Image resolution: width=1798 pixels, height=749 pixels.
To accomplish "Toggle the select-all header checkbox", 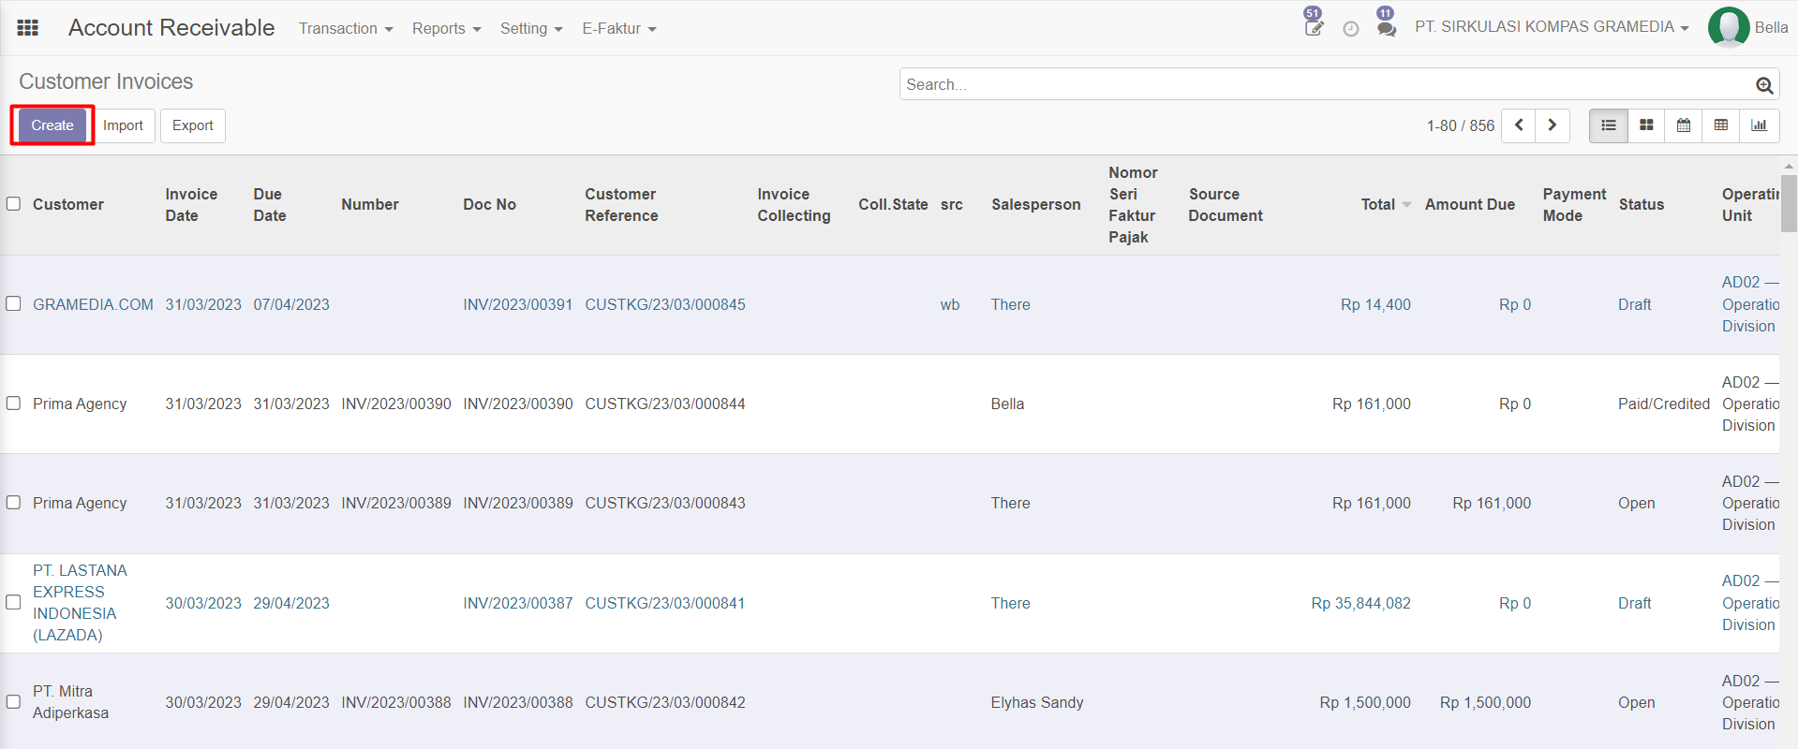I will (13, 203).
